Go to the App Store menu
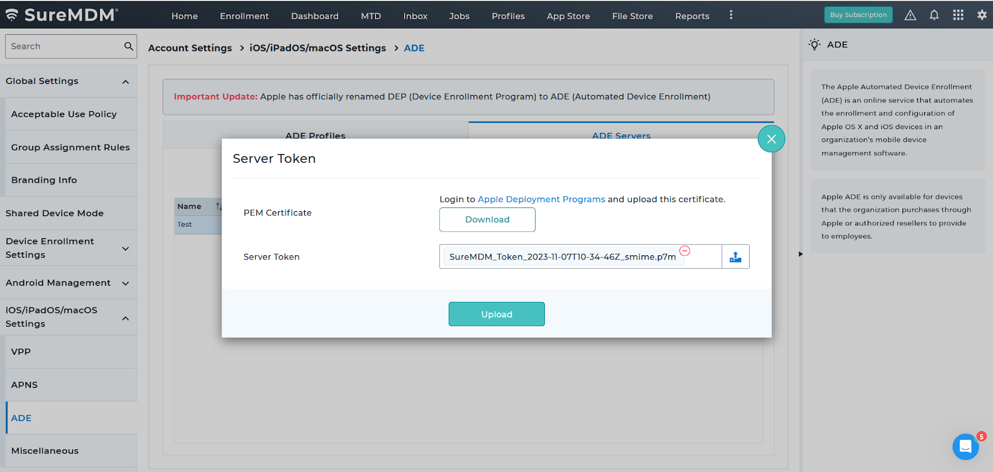The image size is (993, 472). coord(568,16)
